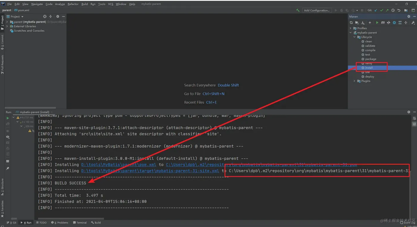Collapse All in Project panel
The image size is (417, 227).
[x=50, y=17]
